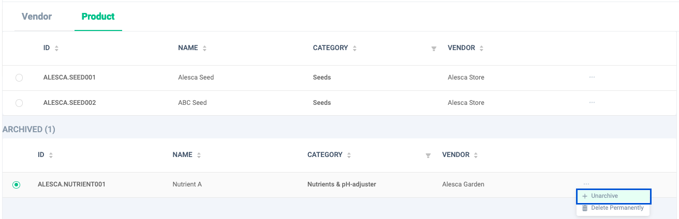Sort archived table by CATEGORY column

[x=349, y=155]
